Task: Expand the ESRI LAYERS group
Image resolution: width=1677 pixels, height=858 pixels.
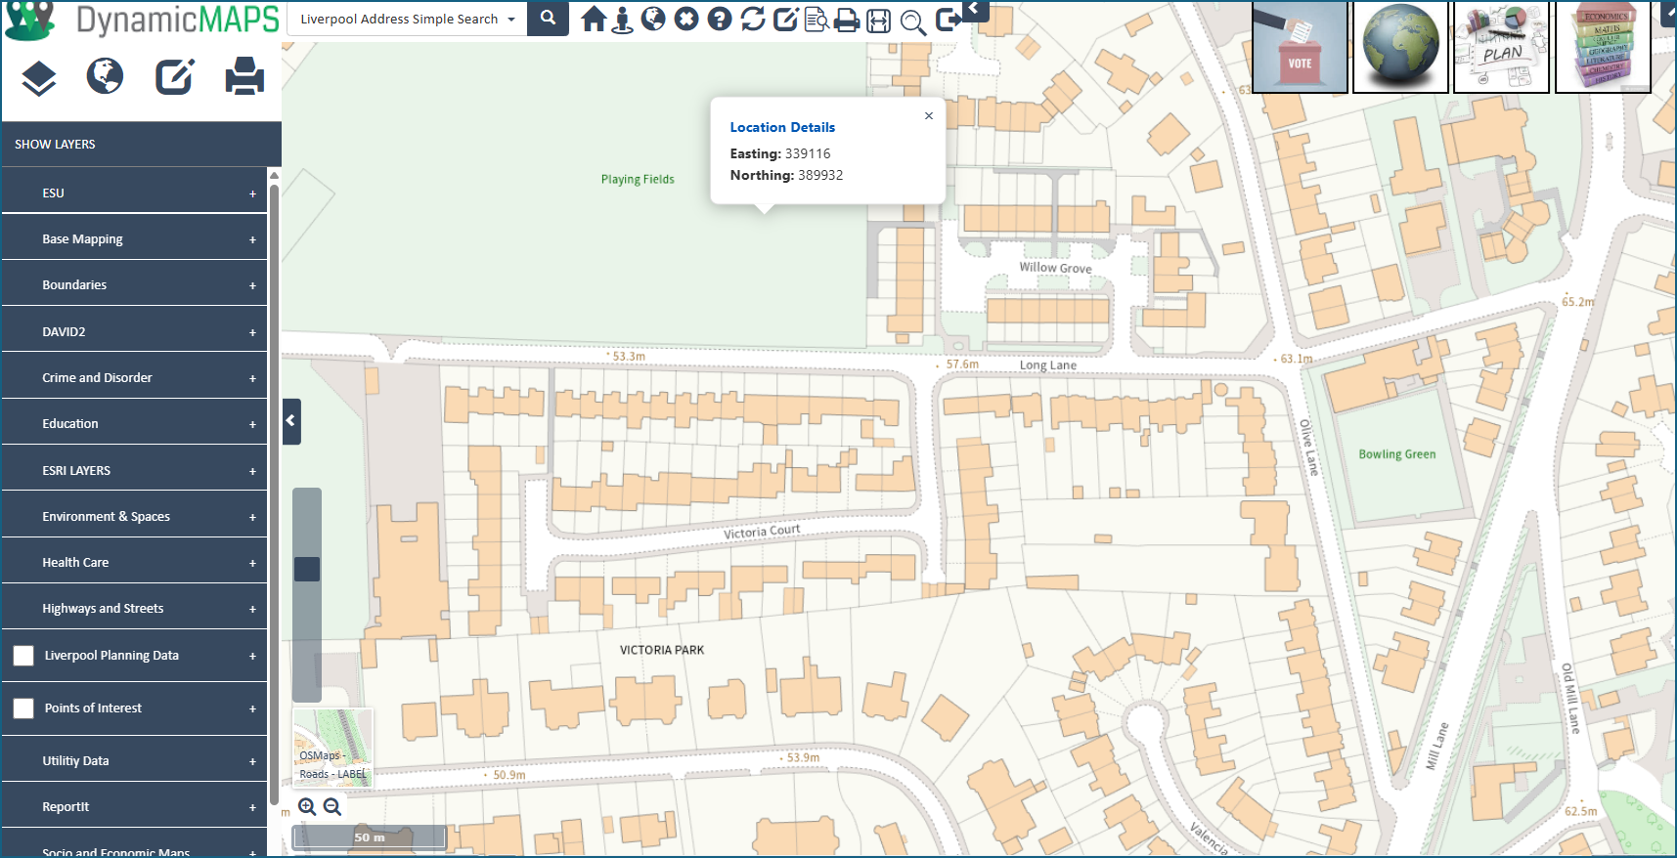Action: [252, 472]
